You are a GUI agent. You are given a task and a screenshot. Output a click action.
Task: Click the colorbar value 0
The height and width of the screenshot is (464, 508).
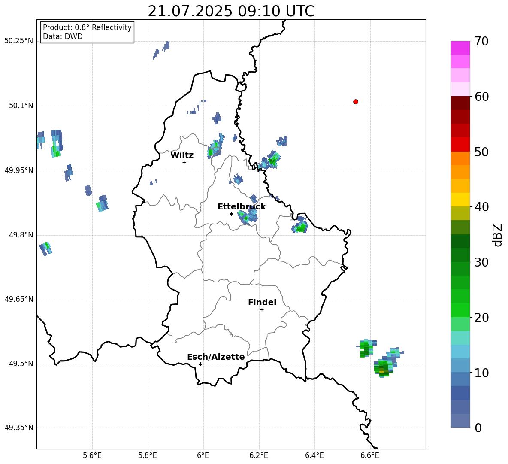(478, 428)
